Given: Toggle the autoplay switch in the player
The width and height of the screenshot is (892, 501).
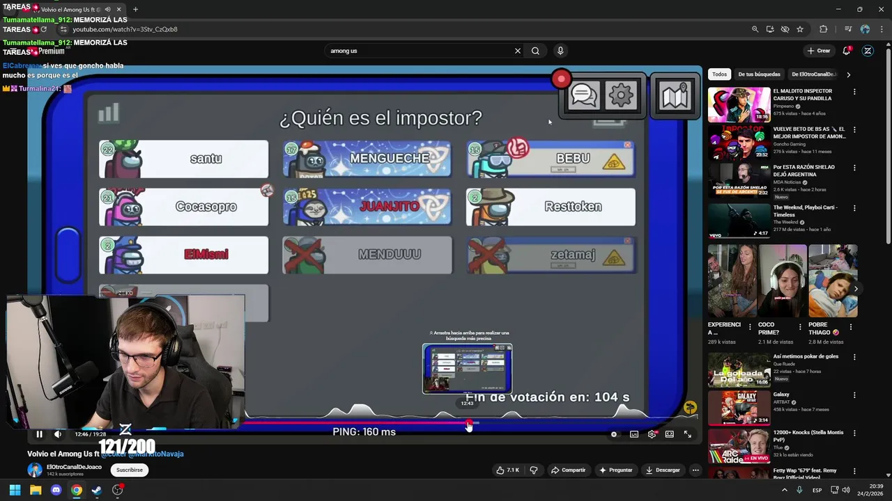Looking at the screenshot, I should tap(614, 434).
